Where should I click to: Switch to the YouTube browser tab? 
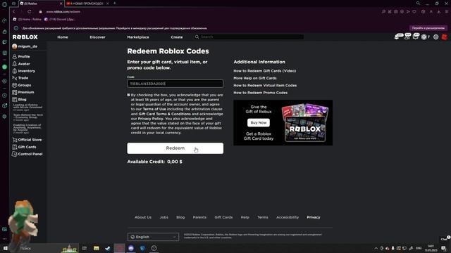[x=87, y=4]
